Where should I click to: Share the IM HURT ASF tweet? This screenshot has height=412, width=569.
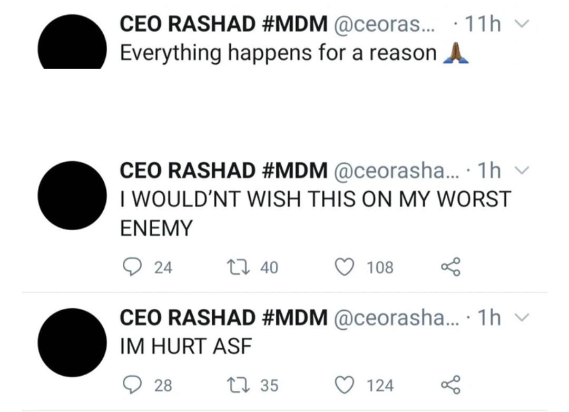tap(450, 386)
